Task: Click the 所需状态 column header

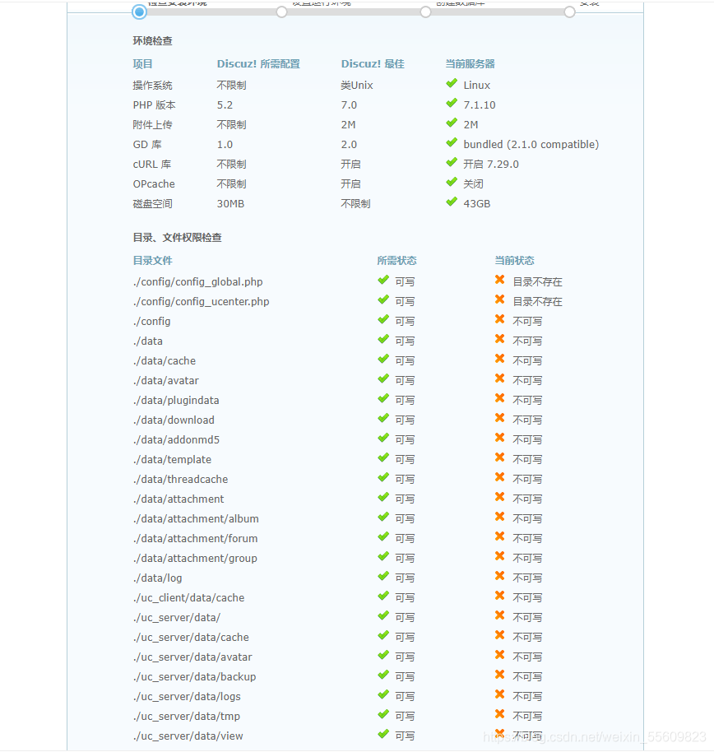Action: coord(396,261)
